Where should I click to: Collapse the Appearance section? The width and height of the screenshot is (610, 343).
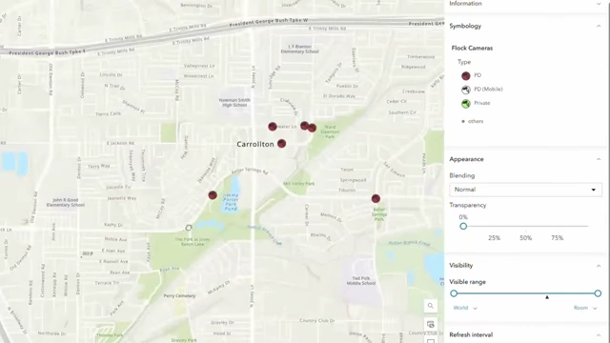(x=599, y=159)
